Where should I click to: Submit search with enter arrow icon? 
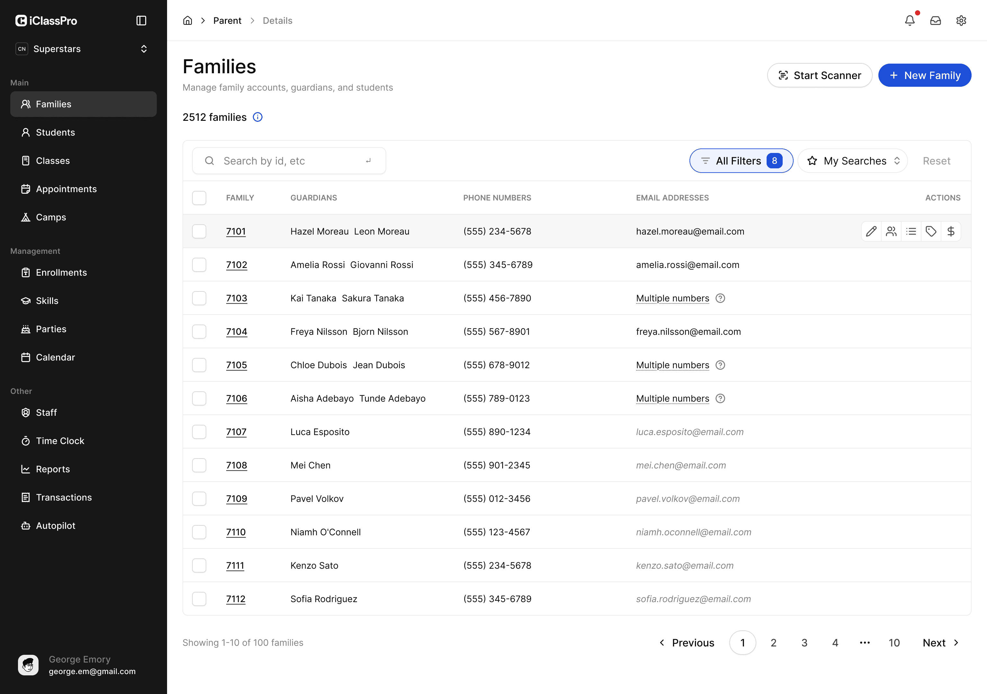tap(368, 161)
